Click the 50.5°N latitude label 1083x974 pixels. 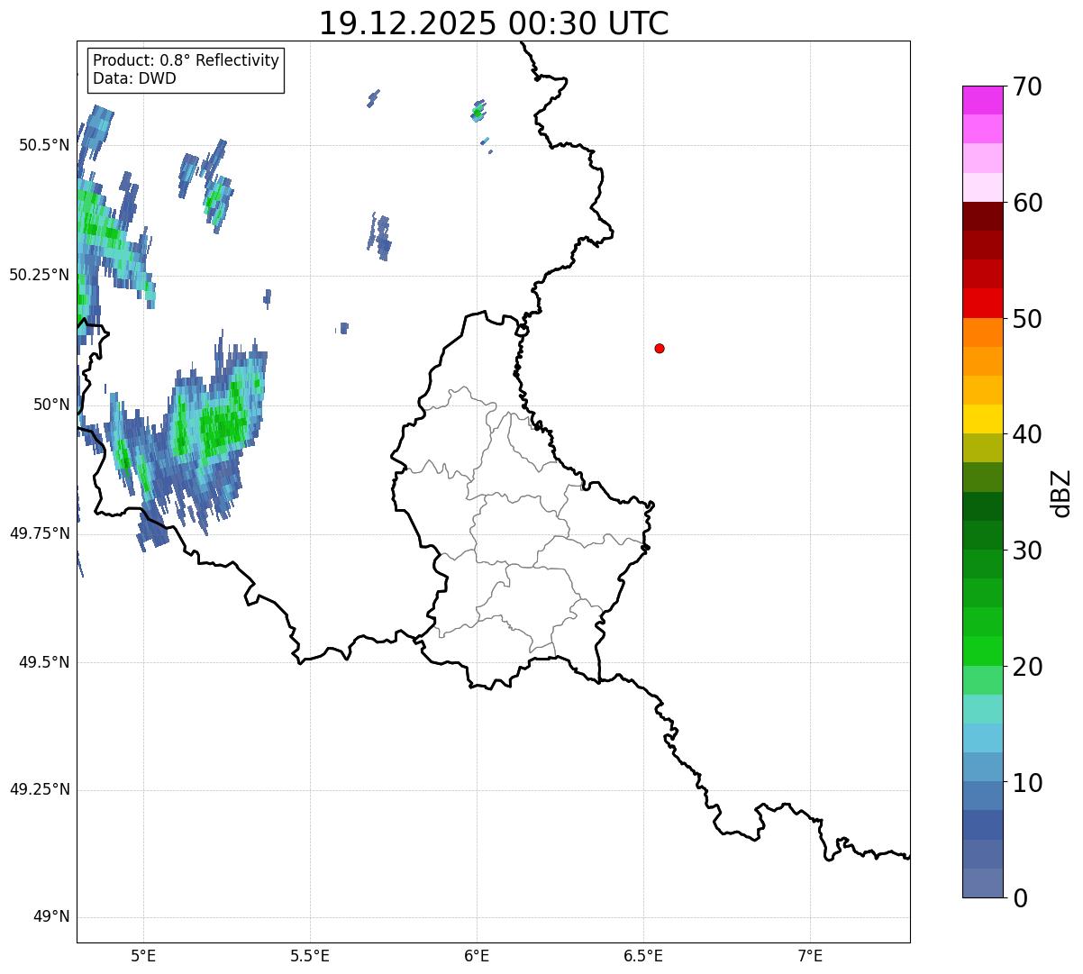pyautogui.click(x=44, y=145)
